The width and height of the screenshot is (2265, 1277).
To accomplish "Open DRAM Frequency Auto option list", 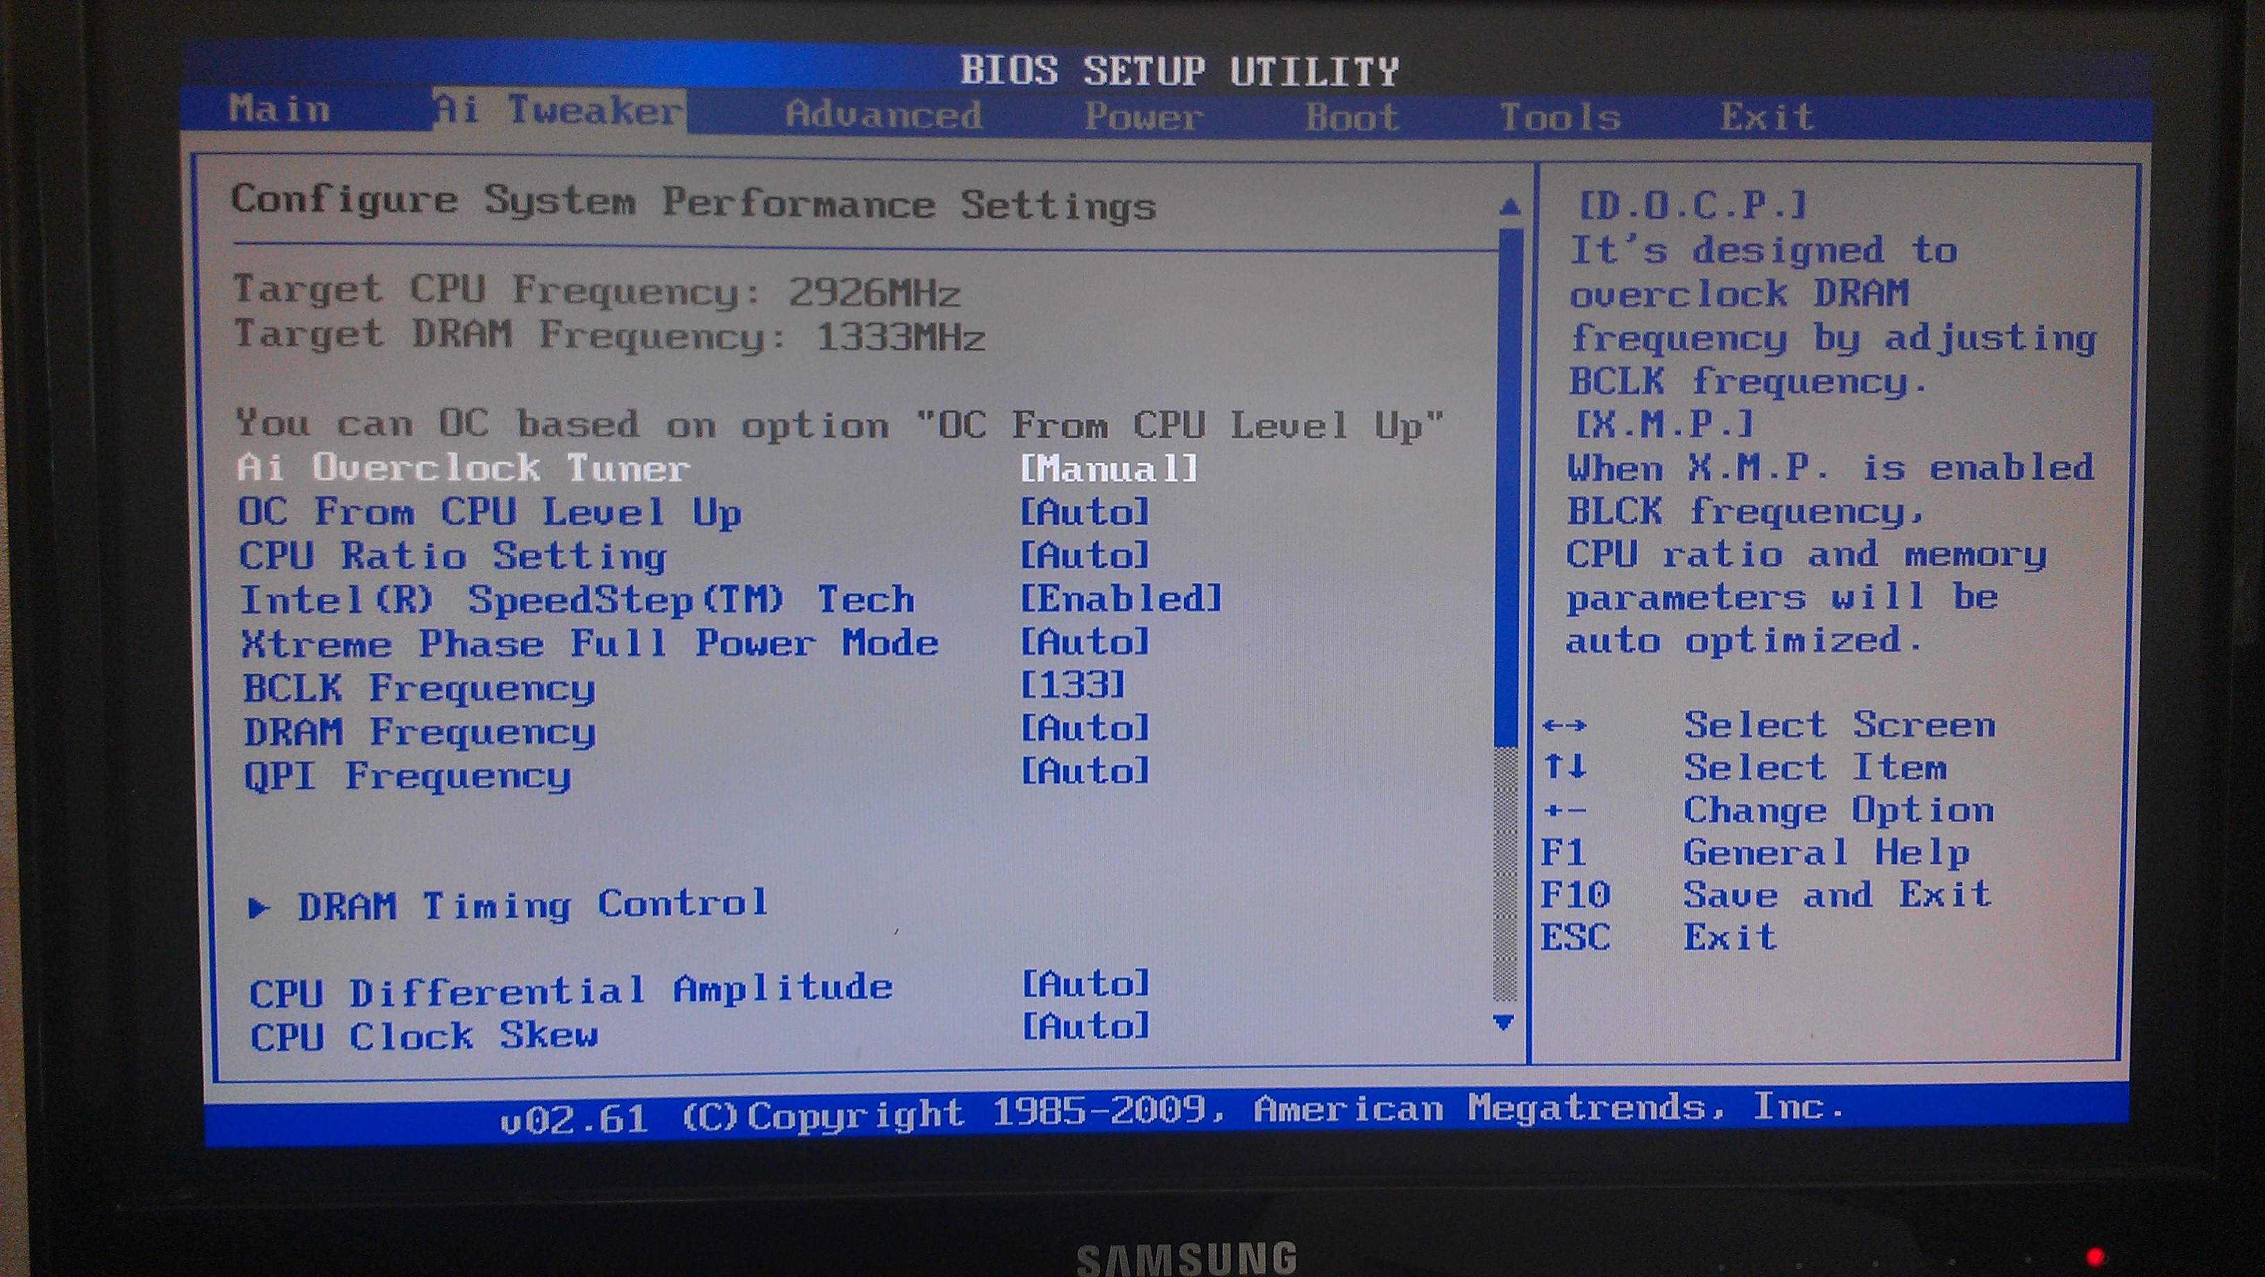I will point(1084,728).
